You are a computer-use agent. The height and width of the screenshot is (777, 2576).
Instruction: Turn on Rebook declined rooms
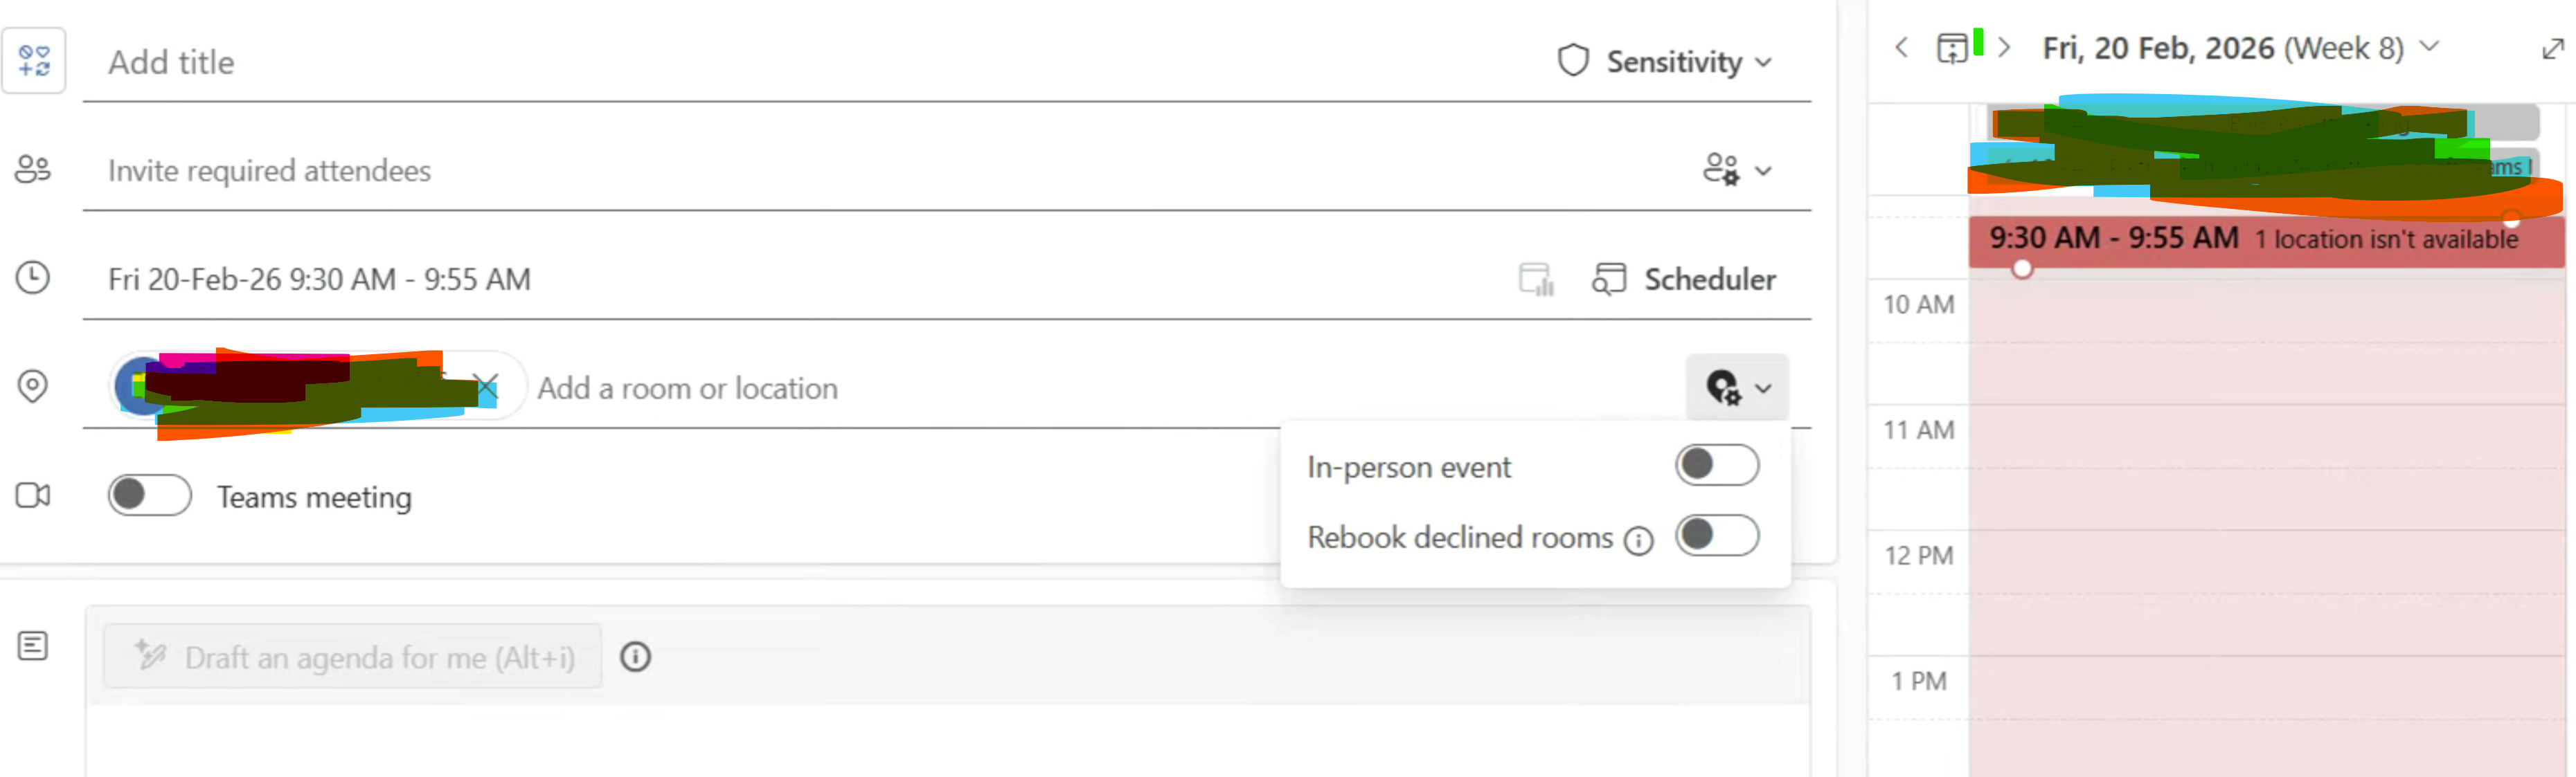(1716, 536)
